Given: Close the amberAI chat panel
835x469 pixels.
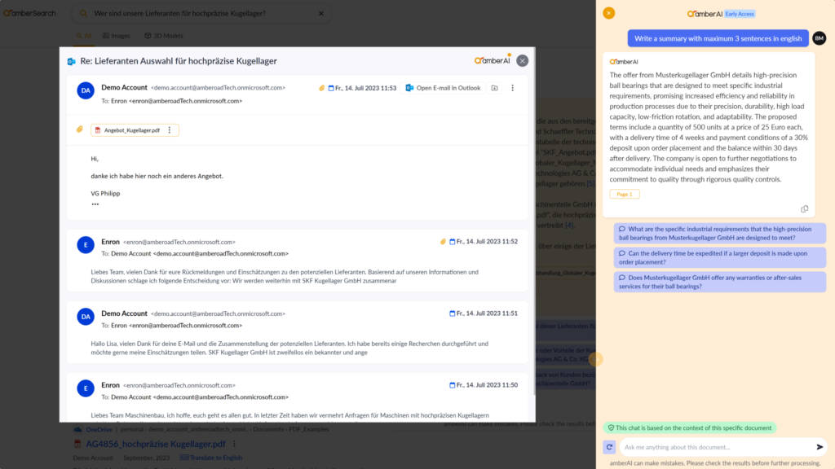Looking at the screenshot, I should 608,13.
